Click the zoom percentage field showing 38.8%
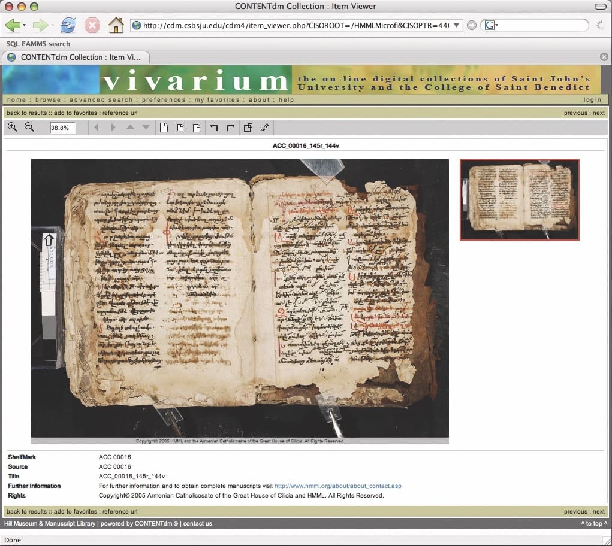Screen dimensions: 612x546 (62, 128)
